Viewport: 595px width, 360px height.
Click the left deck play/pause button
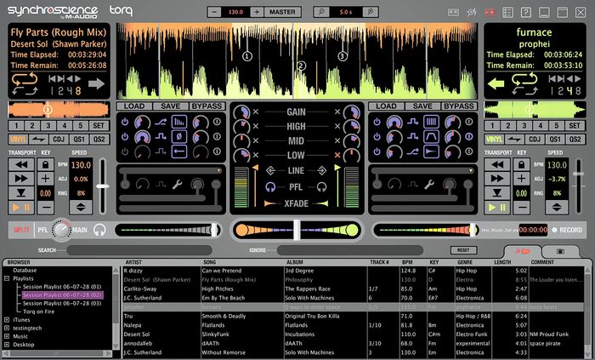(x=21, y=208)
